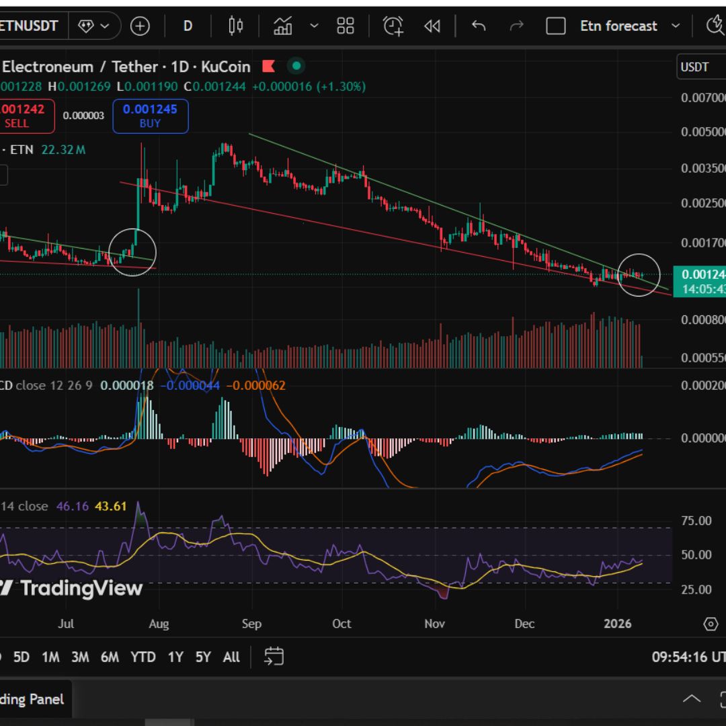Start bar replay with rewind icon
Image resolution: width=726 pixels, height=726 pixels.
coord(432,26)
